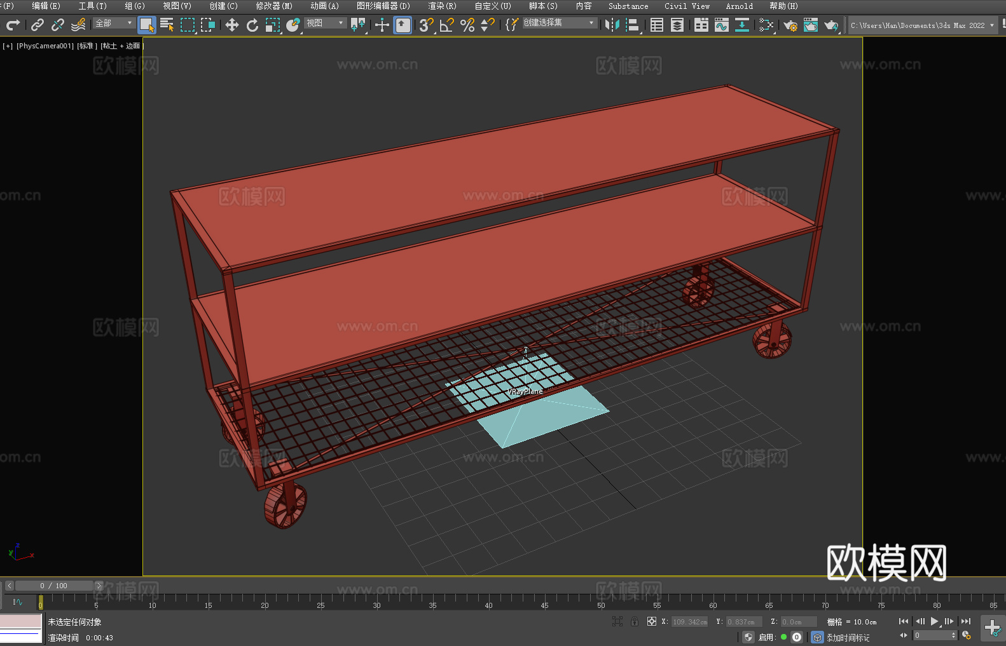The height and width of the screenshot is (646, 1006).
Task: Open the Mirror tool
Action: (x=612, y=25)
